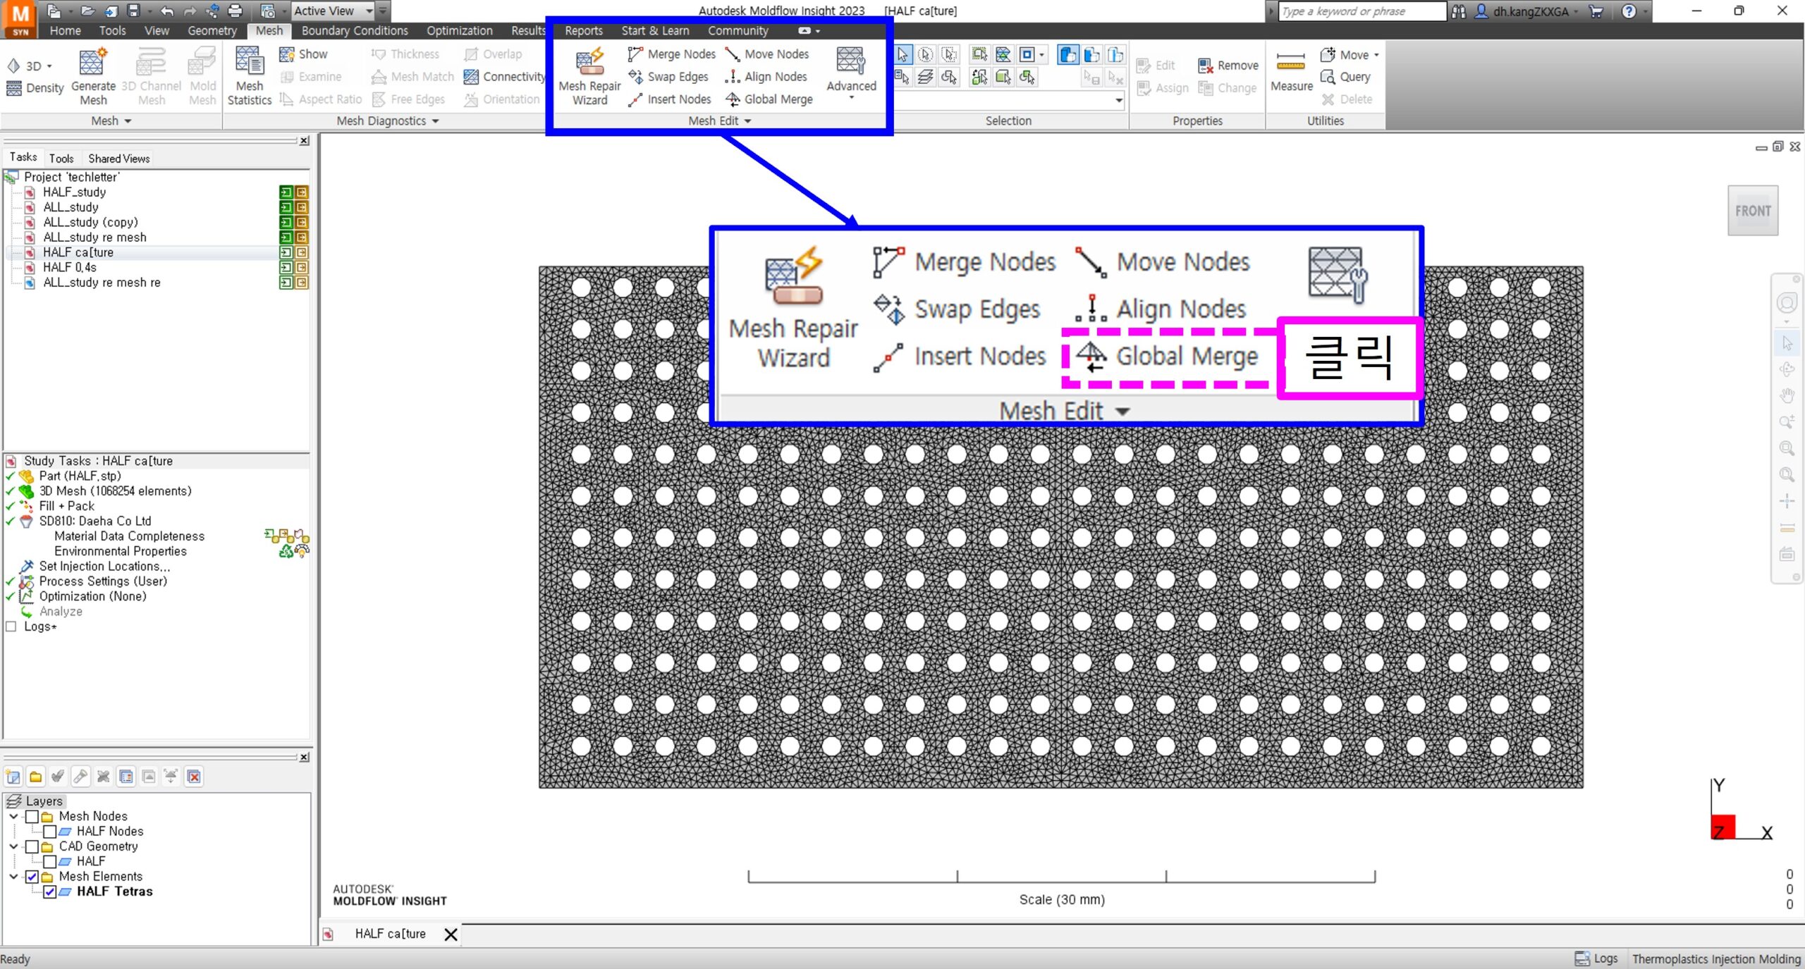The height and width of the screenshot is (969, 1805).
Task: Click Set Injection Locations task
Action: point(104,567)
